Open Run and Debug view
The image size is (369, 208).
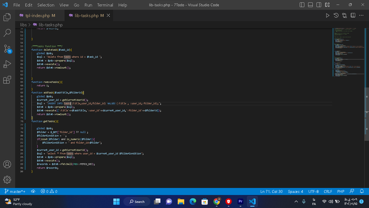click(x=7, y=64)
